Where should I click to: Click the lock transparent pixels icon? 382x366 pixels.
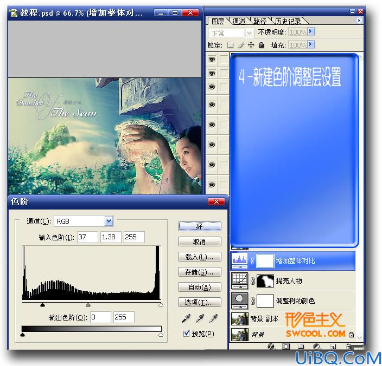click(230, 45)
